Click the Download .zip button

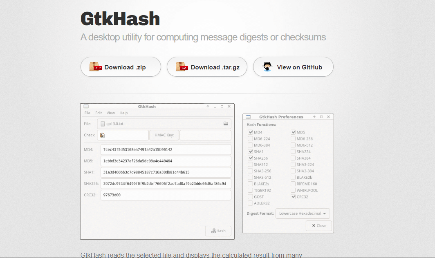pos(121,67)
